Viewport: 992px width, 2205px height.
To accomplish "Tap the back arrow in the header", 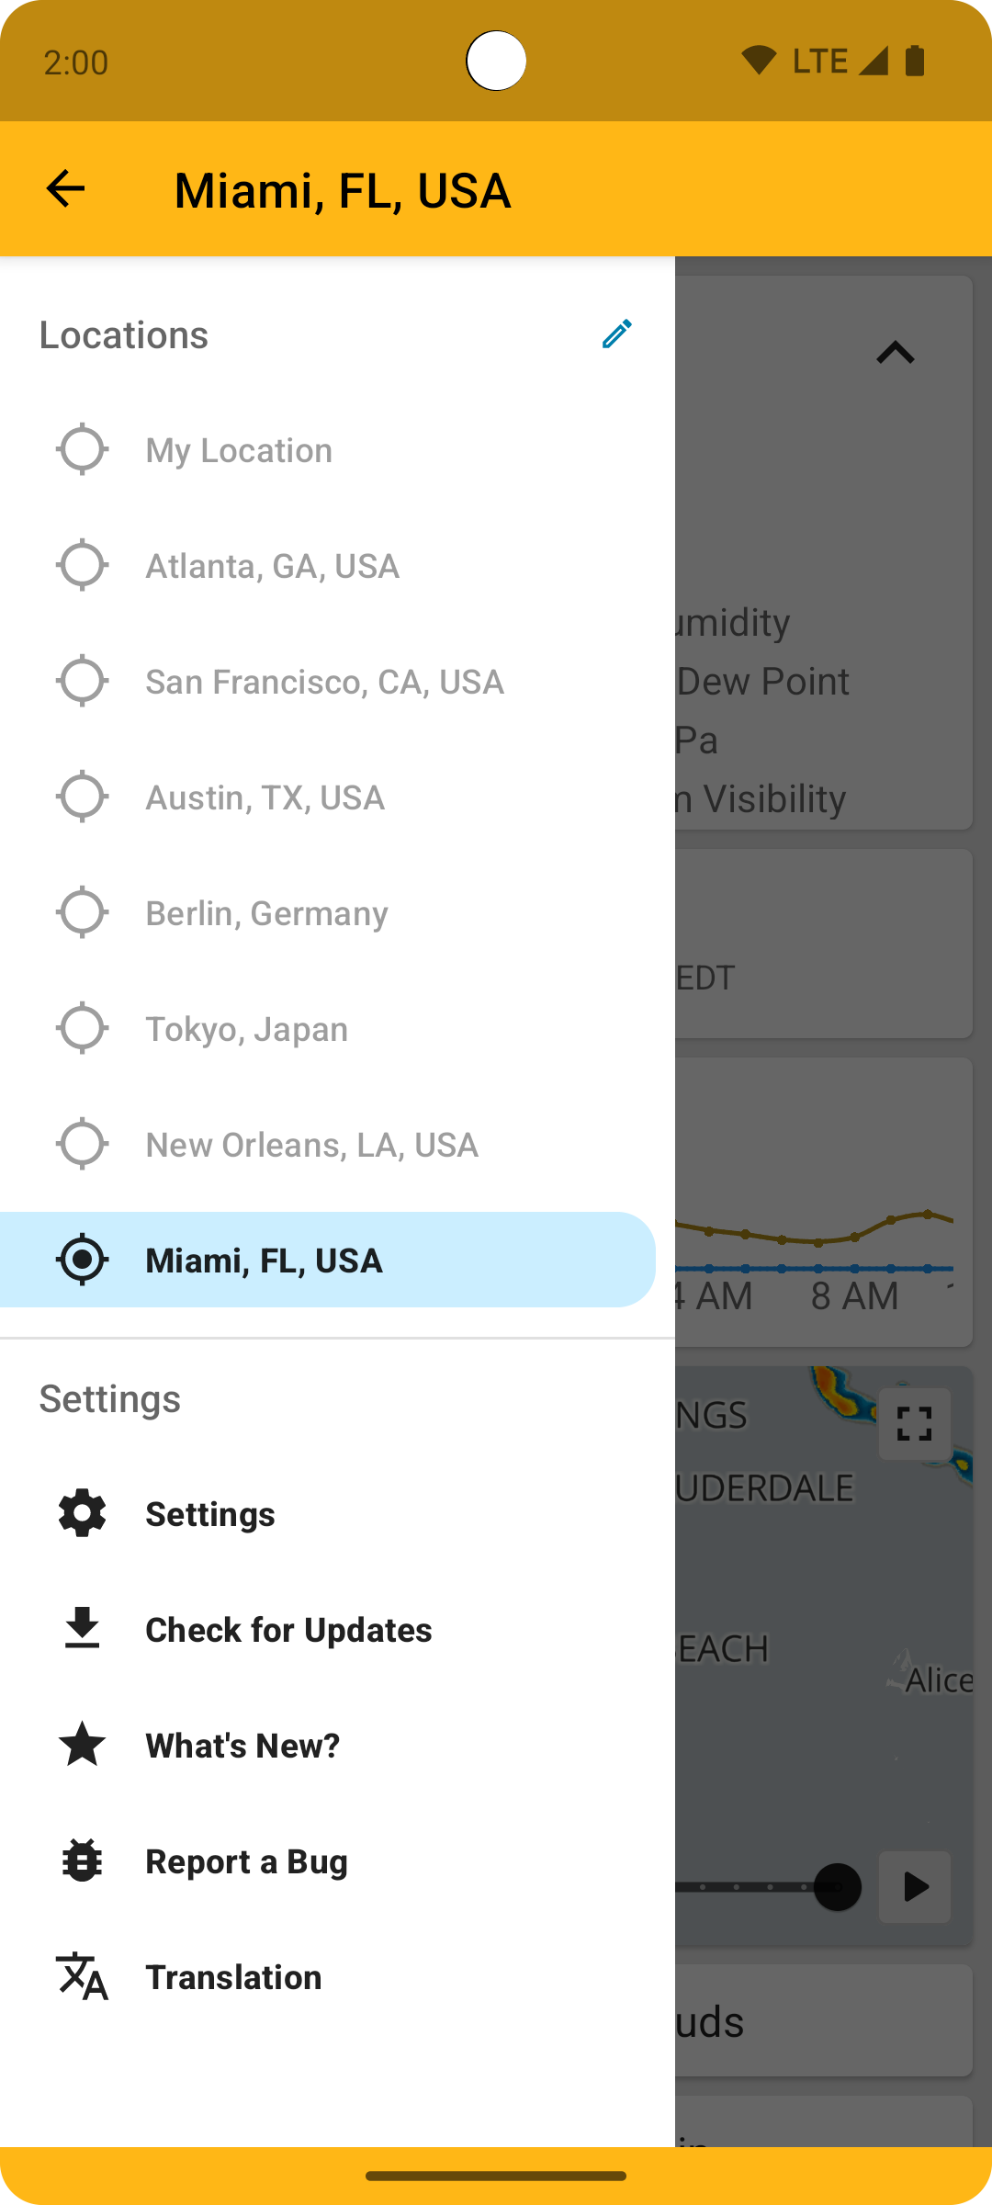I will click(x=65, y=189).
